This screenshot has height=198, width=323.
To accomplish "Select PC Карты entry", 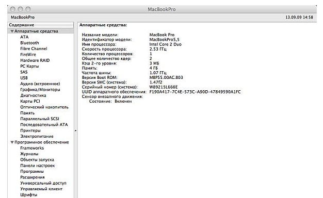I will coord(29,66).
